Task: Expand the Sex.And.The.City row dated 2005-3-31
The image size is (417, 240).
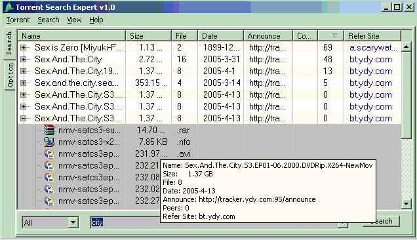Action: coord(24,59)
